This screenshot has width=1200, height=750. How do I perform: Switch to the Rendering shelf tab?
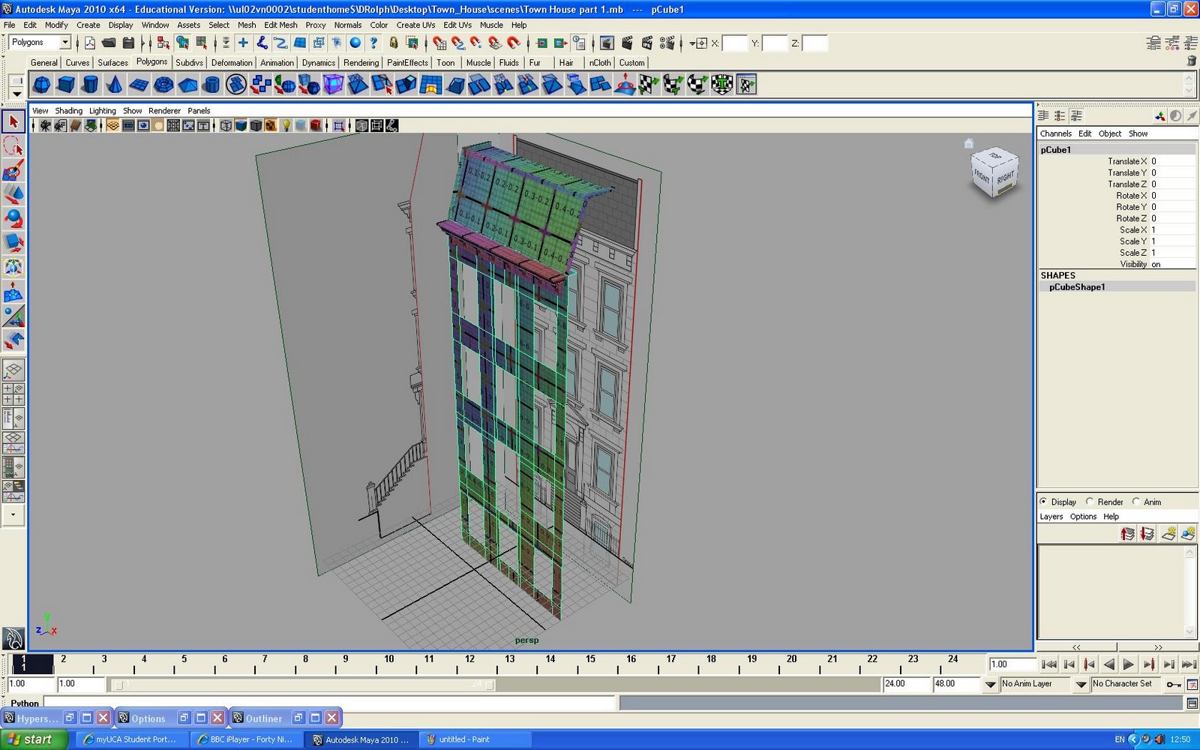pyautogui.click(x=361, y=63)
